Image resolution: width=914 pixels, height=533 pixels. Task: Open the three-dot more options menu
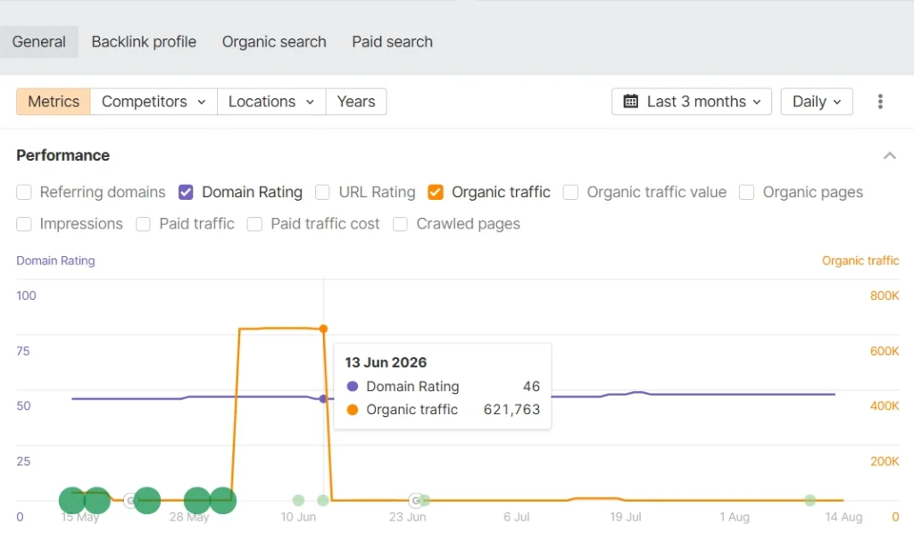(x=880, y=102)
